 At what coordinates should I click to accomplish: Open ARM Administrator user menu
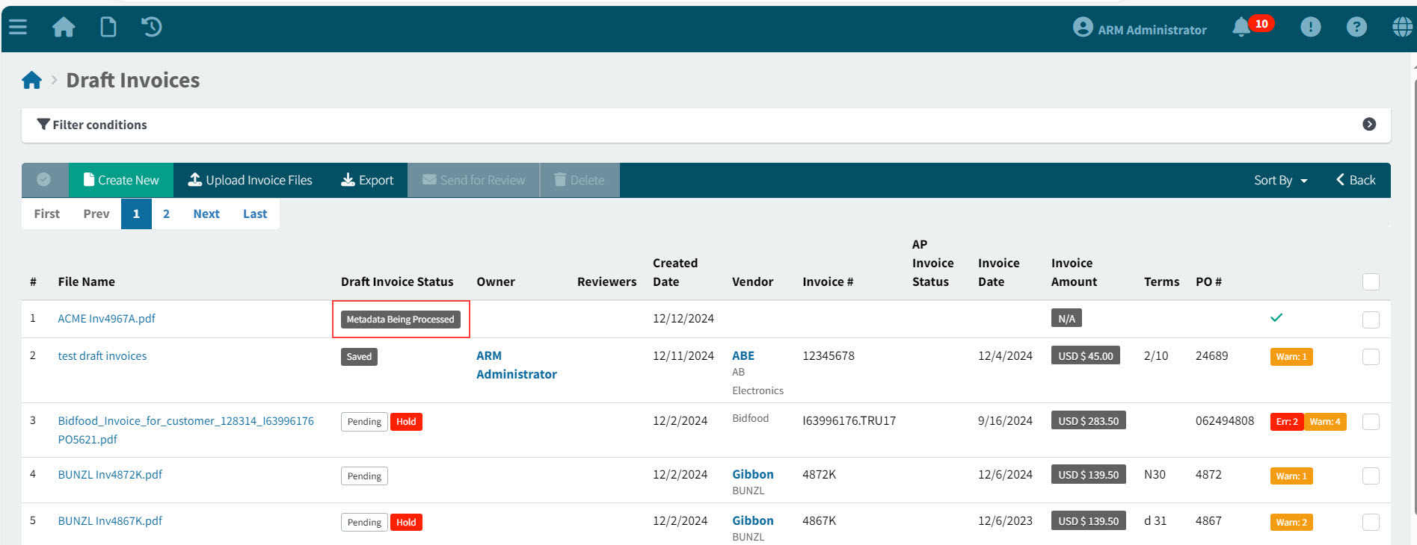tap(1140, 29)
